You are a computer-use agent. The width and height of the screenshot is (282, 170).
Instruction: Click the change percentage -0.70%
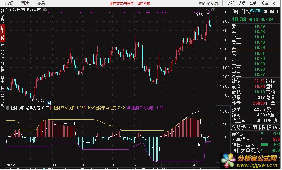(267, 19)
